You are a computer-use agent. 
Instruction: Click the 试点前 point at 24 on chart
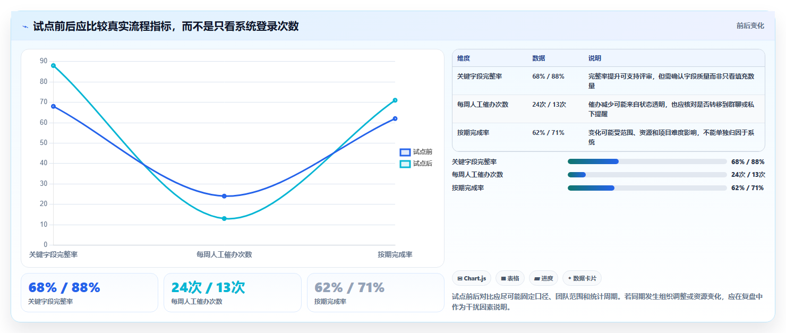[224, 196]
